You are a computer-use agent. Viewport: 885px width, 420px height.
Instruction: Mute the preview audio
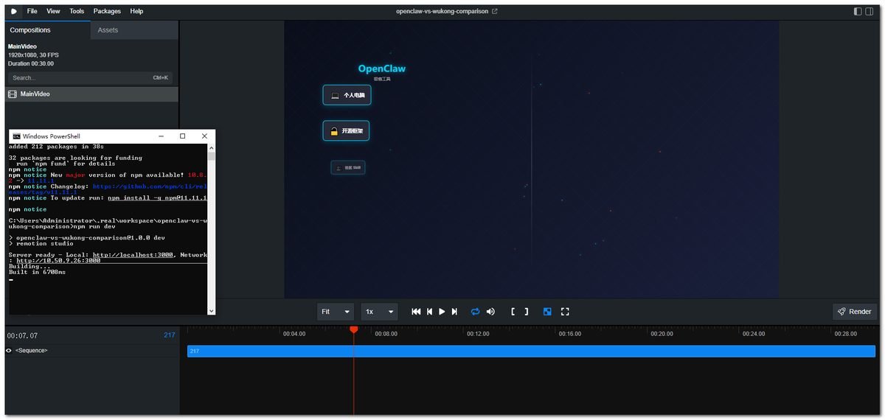coord(490,312)
